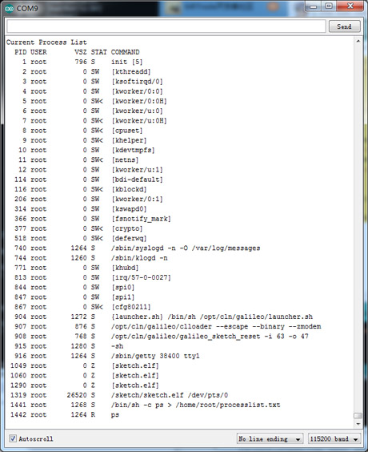Minimize the COM9 window
The image size is (368, 452).
pos(314,6)
